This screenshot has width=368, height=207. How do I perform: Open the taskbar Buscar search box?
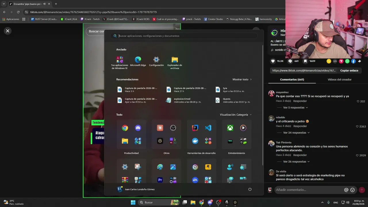(x=158, y=202)
